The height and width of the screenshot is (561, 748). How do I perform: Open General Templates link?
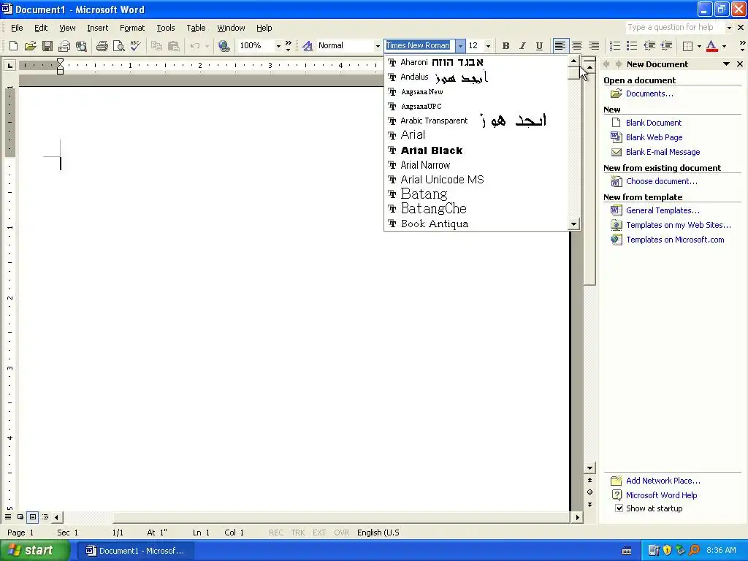pos(663,210)
